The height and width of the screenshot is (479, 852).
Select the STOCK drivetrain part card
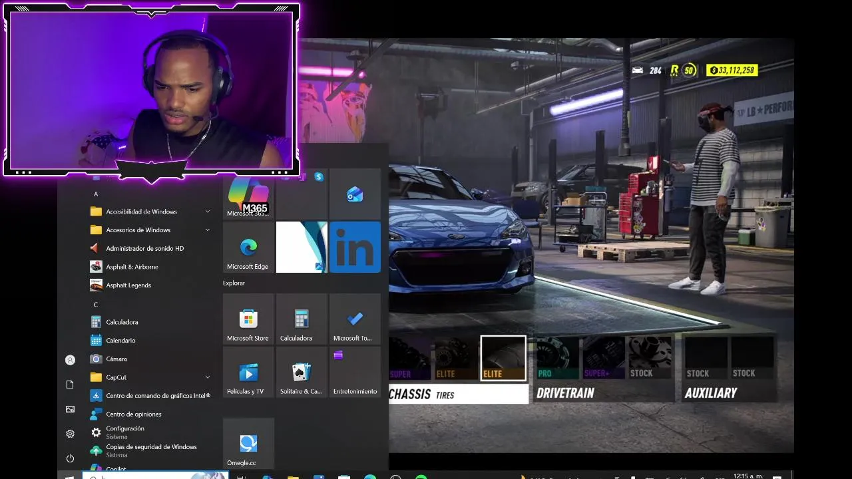650,359
